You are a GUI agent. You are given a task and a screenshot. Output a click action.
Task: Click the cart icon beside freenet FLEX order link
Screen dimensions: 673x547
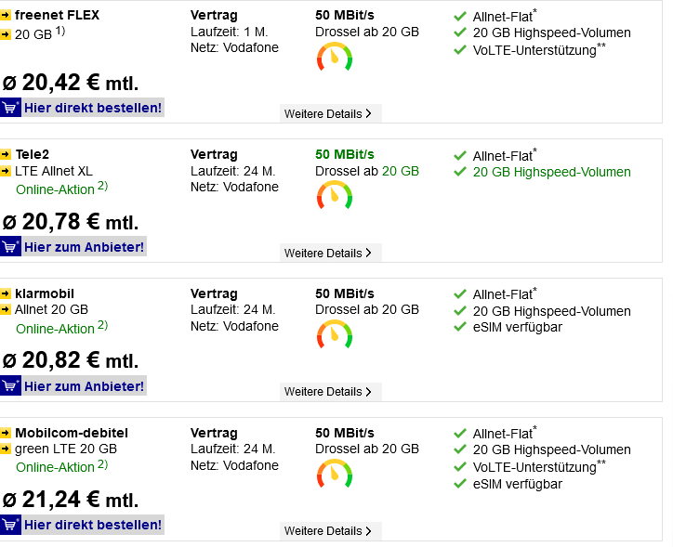(x=10, y=107)
